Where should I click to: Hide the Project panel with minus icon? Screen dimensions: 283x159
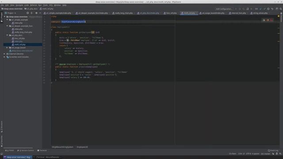point(40,13)
